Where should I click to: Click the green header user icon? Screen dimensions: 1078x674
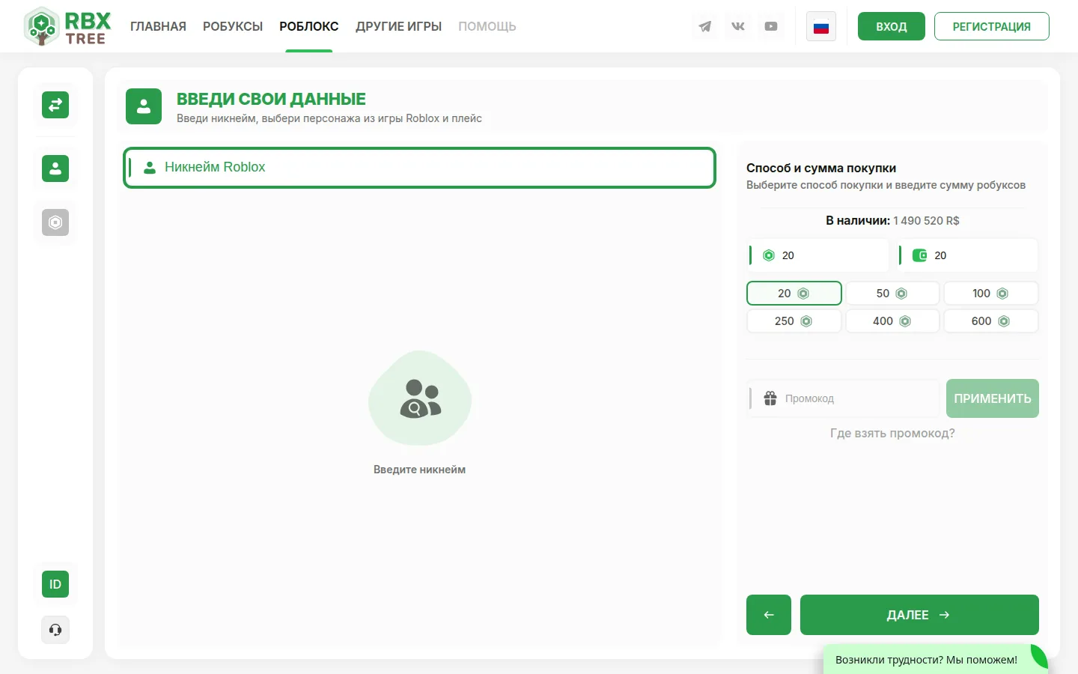pos(144,106)
